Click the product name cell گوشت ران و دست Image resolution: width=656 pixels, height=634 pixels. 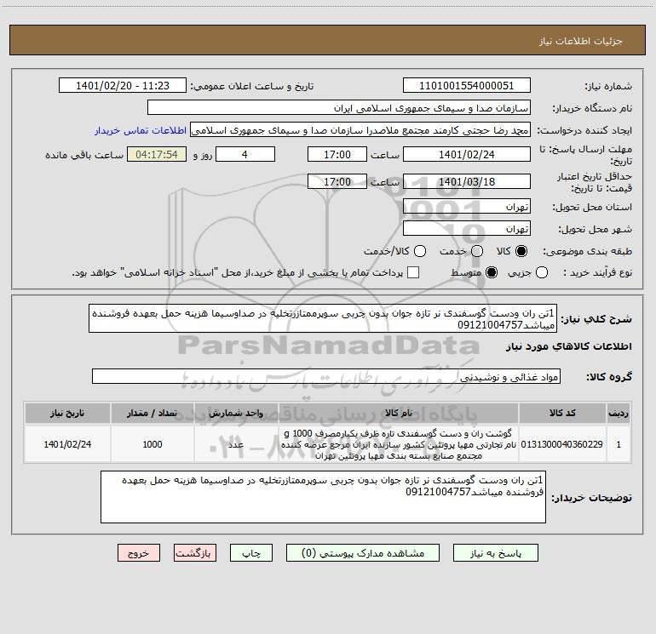pos(399,444)
